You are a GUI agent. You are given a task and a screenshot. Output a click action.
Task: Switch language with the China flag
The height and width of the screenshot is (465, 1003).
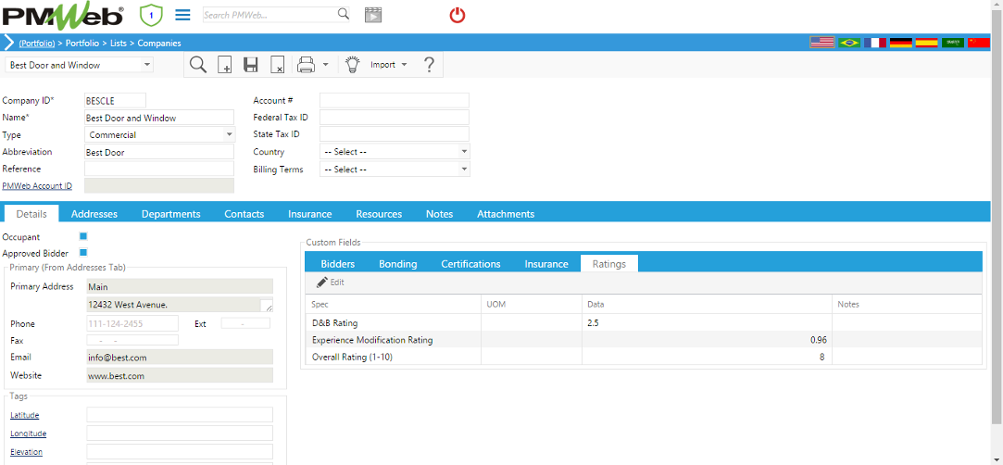[x=979, y=43]
